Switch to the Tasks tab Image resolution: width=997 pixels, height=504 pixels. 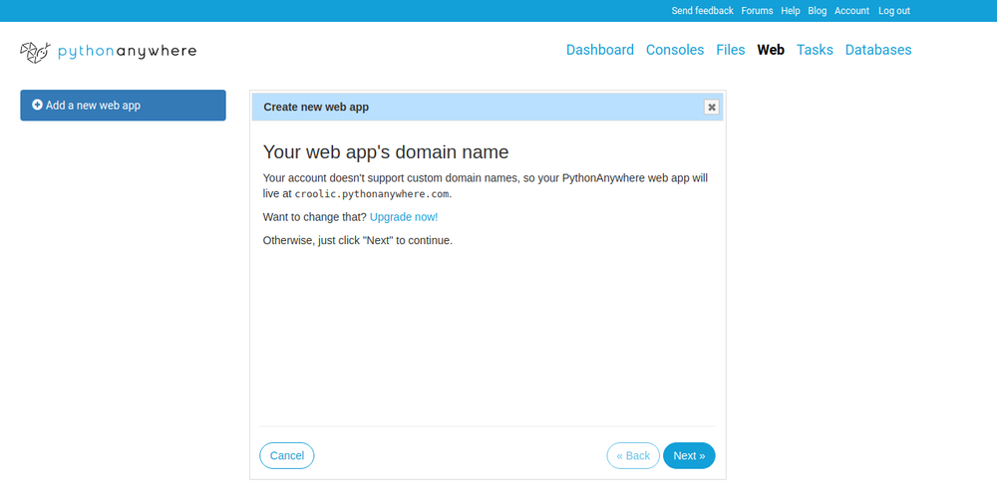(815, 50)
